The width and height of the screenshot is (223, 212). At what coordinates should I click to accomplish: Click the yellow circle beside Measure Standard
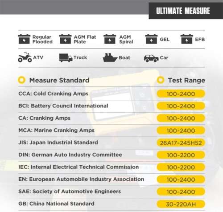[22, 80]
